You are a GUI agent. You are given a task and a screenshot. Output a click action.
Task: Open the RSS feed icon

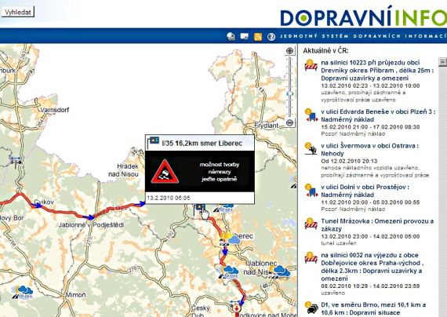[x=258, y=37]
